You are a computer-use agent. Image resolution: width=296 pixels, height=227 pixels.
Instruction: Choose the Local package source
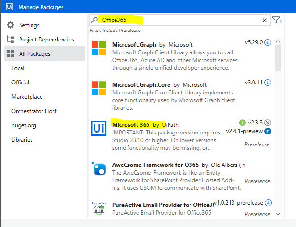[18, 68]
